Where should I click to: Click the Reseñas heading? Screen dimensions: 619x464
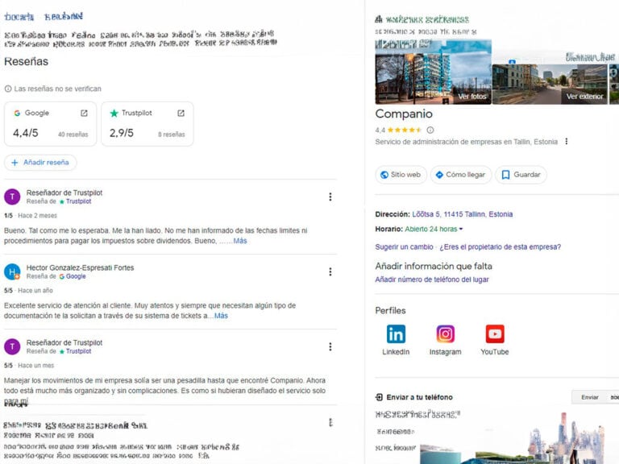coord(26,61)
